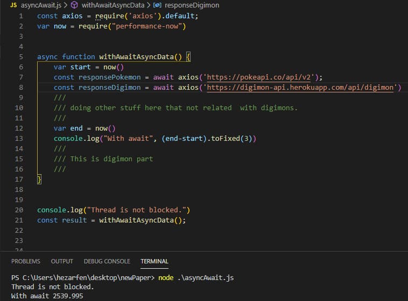
Task: Click line number 5 in the gutter
Action: tap(20, 57)
